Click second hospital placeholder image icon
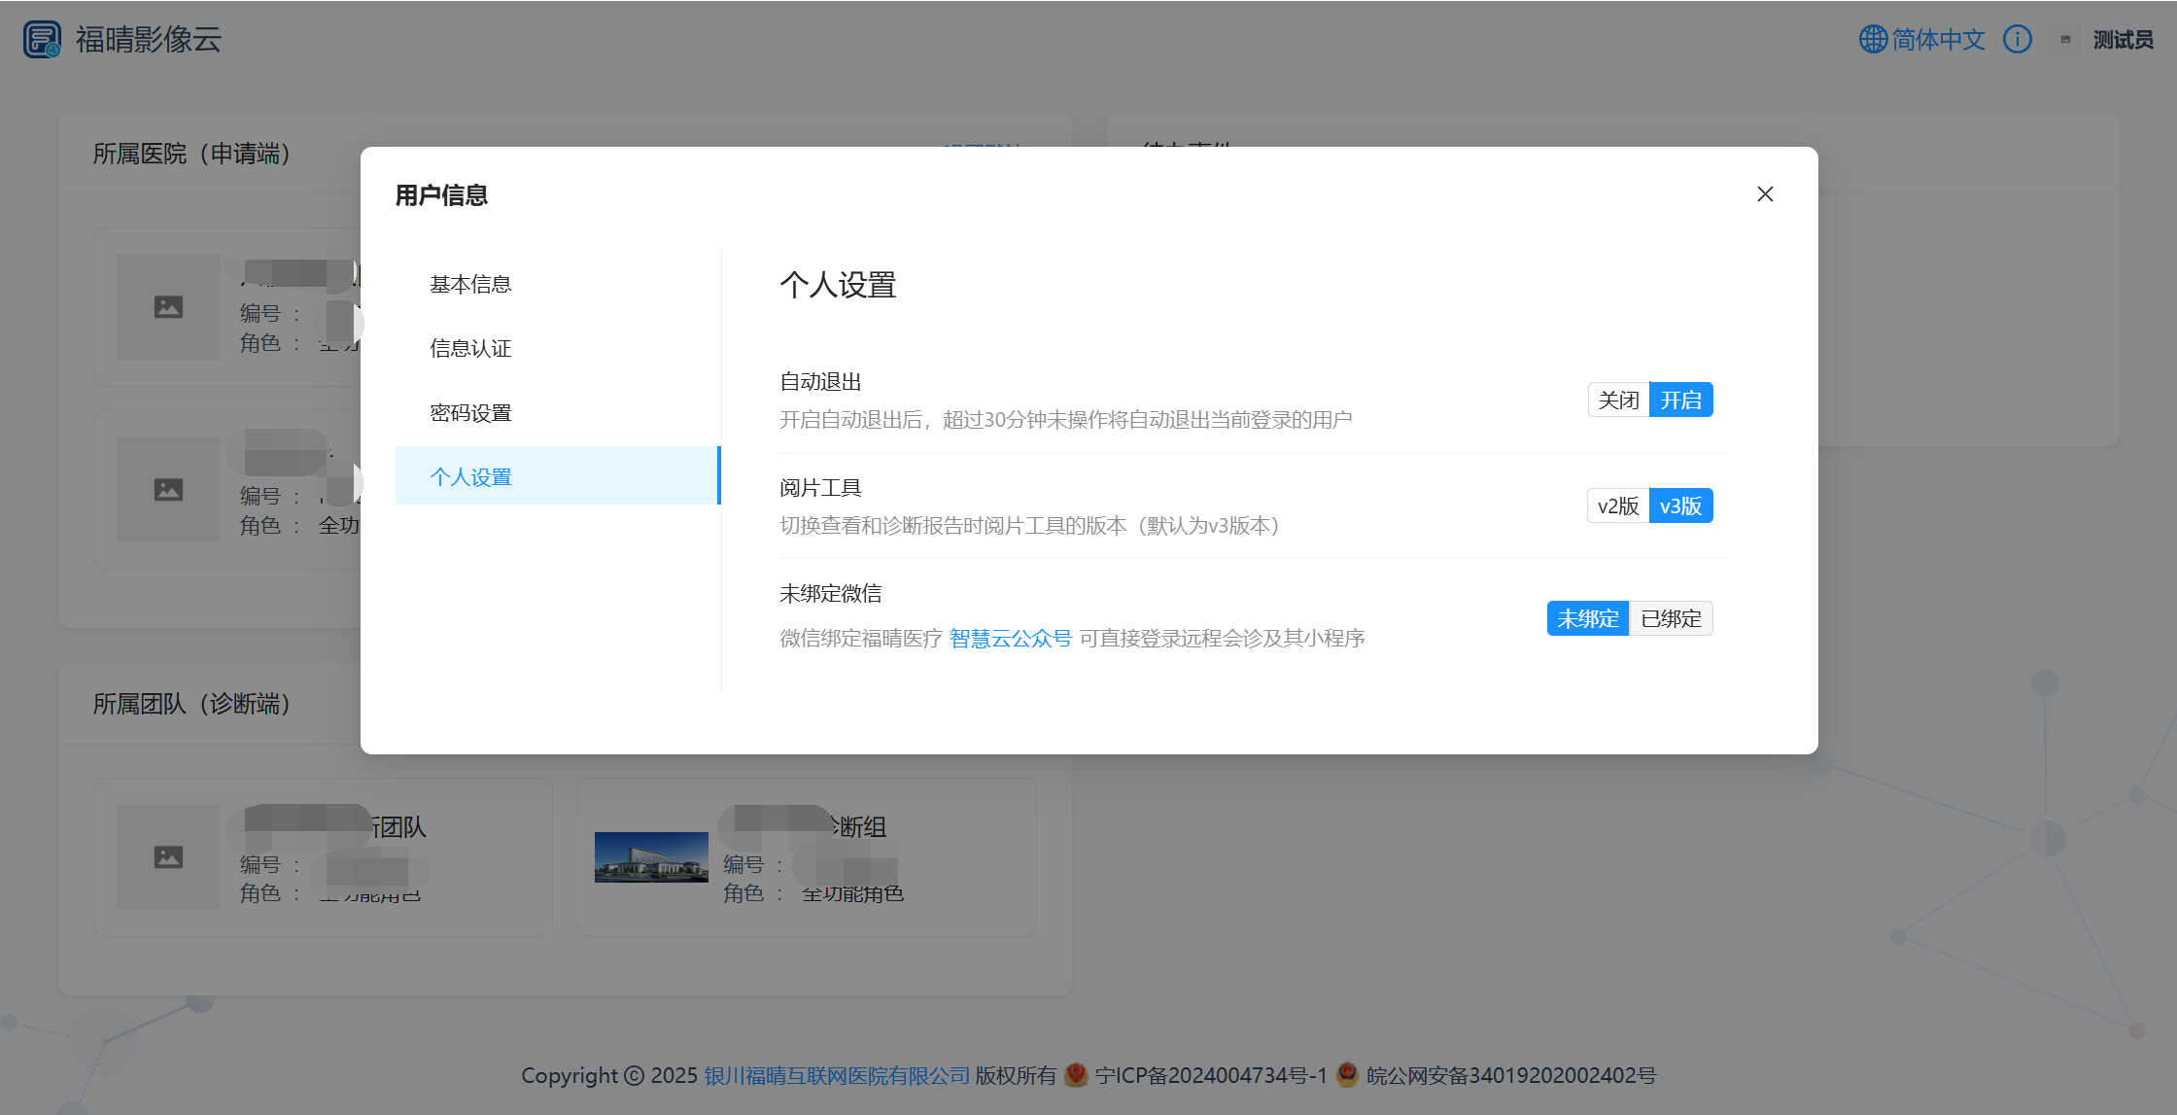Image resolution: width=2177 pixels, height=1115 pixels. [168, 489]
